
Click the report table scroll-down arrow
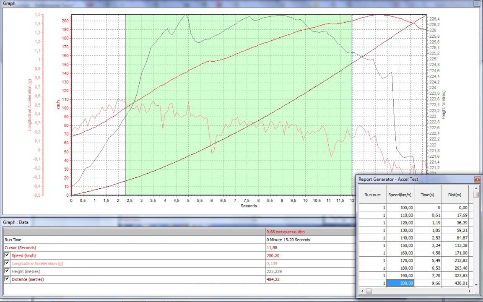tap(476, 284)
